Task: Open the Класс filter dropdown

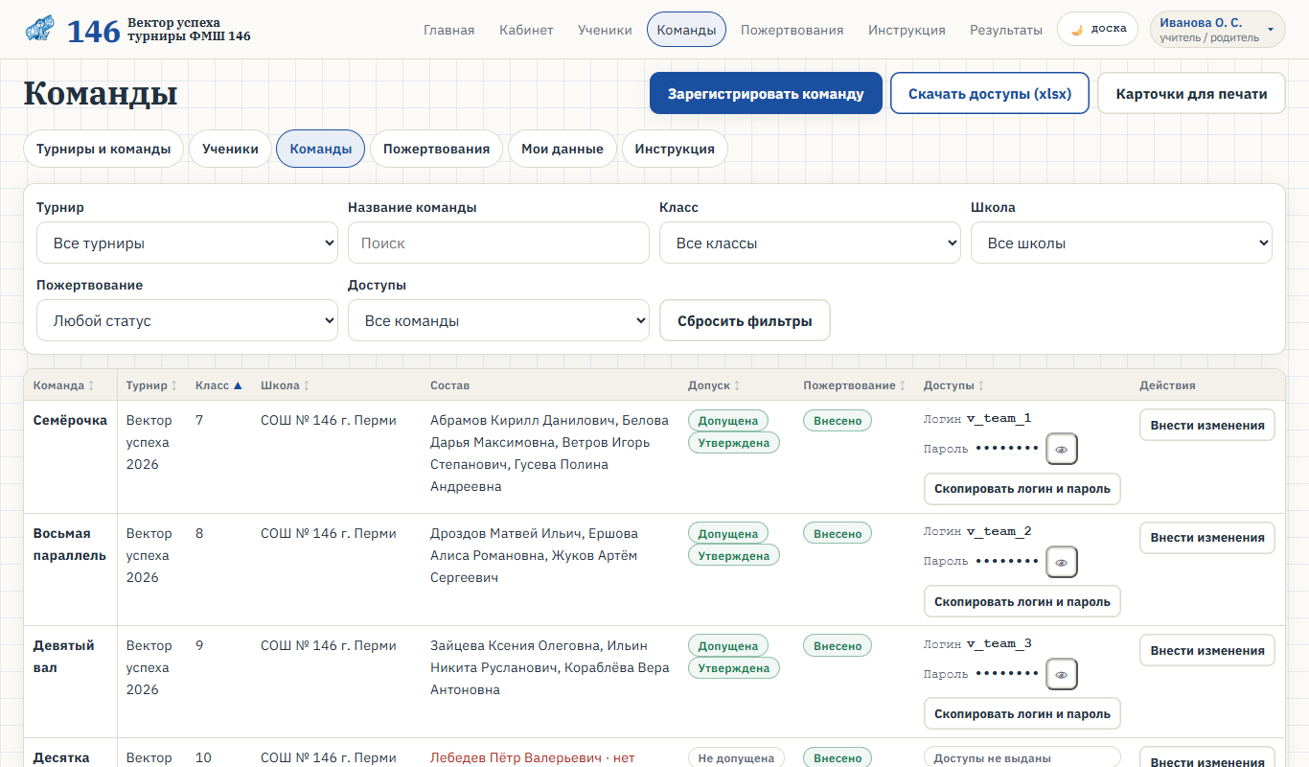Action: [x=810, y=243]
